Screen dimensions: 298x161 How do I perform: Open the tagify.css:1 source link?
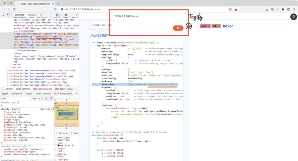(x=47, y=109)
